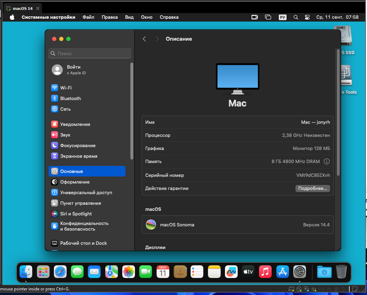367x295 pixels.
Task: Click the Описание pane scrollbar
Action: [x=338, y=112]
